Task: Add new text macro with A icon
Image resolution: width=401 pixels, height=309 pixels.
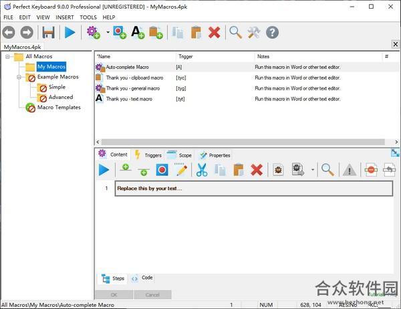Action: click(138, 33)
